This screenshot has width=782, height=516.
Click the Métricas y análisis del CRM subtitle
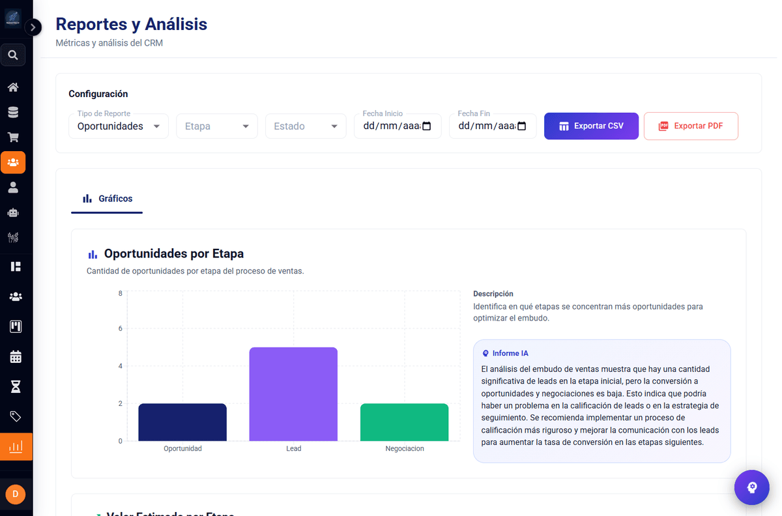pyautogui.click(x=109, y=44)
